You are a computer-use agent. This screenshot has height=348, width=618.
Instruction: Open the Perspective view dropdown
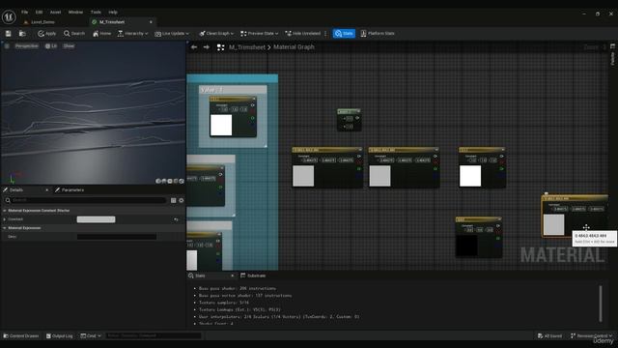point(27,46)
